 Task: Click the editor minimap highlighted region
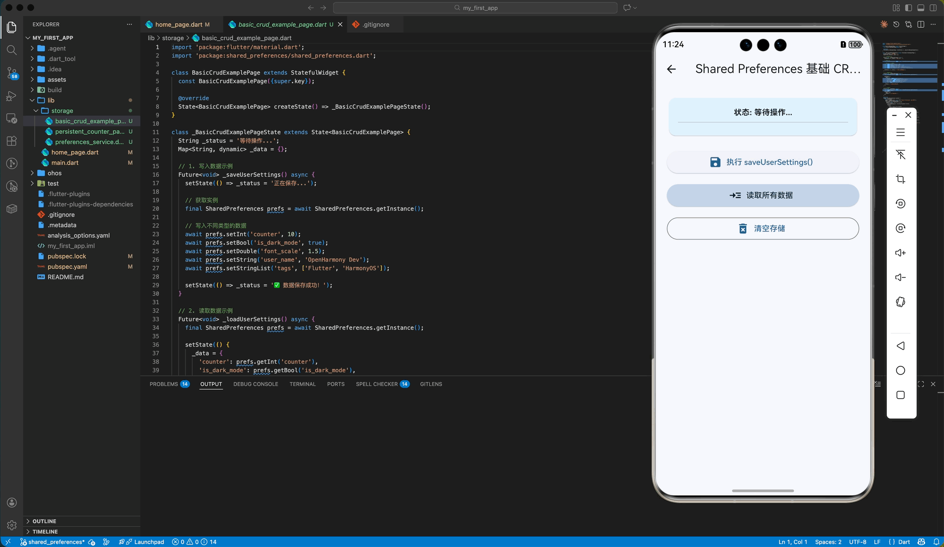(910, 66)
